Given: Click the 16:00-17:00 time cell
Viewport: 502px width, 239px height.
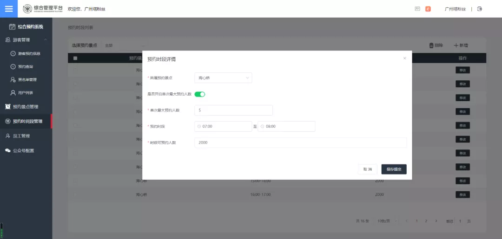Looking at the screenshot, I should coord(260,194).
